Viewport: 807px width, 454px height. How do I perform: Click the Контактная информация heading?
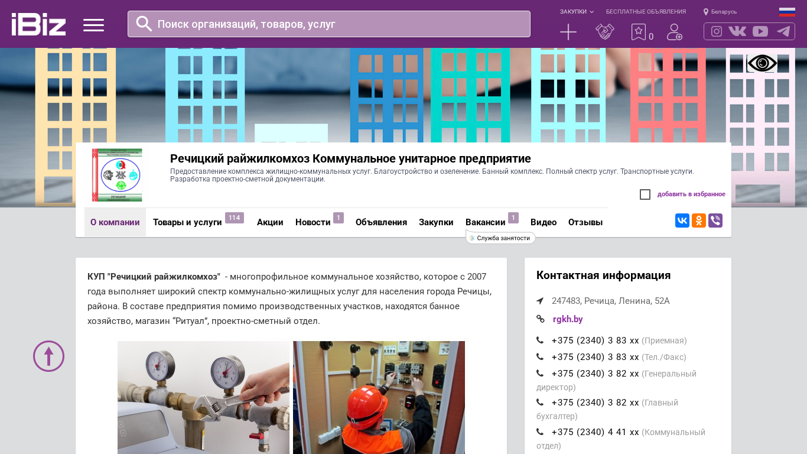click(x=604, y=275)
